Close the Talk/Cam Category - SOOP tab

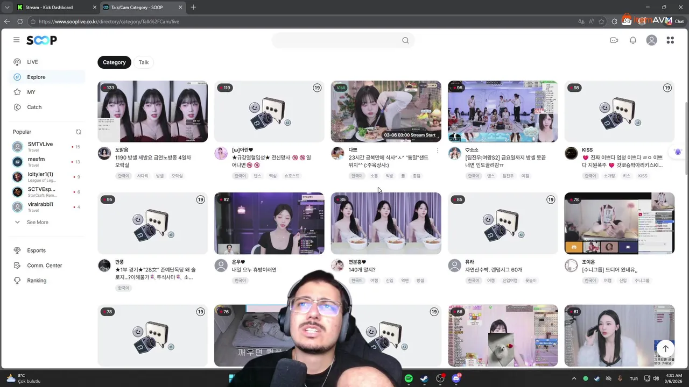click(x=180, y=7)
